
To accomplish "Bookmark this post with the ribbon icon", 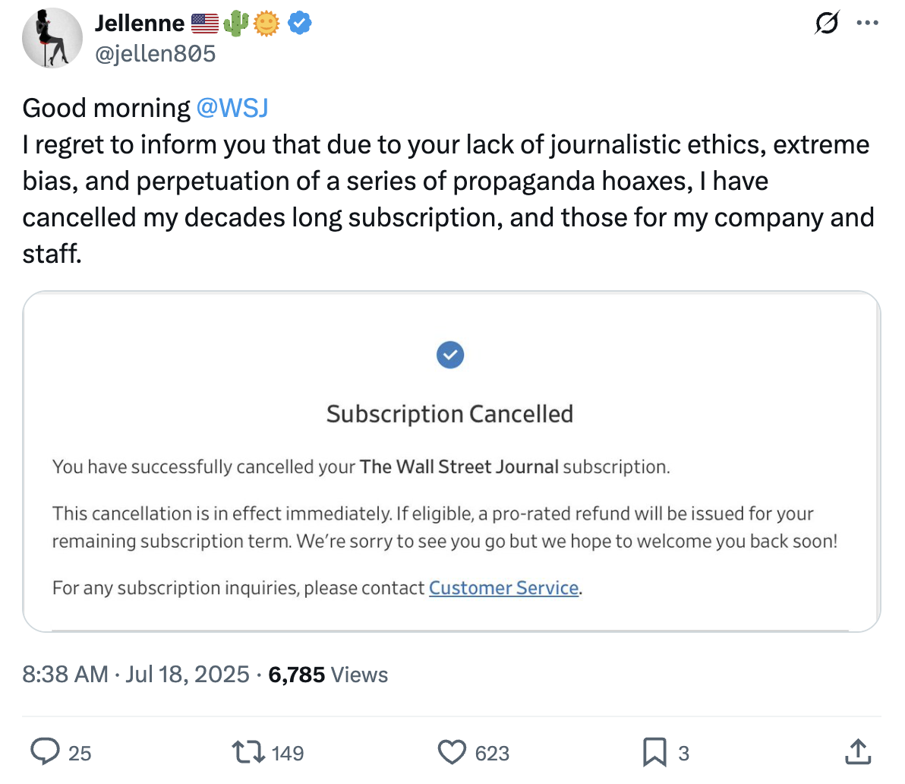I will (x=654, y=752).
